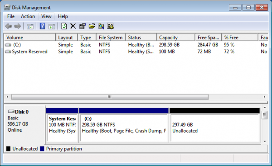Click the drive icon beside System Reserved
Viewport: 272px width, 166px height.
(8, 52)
